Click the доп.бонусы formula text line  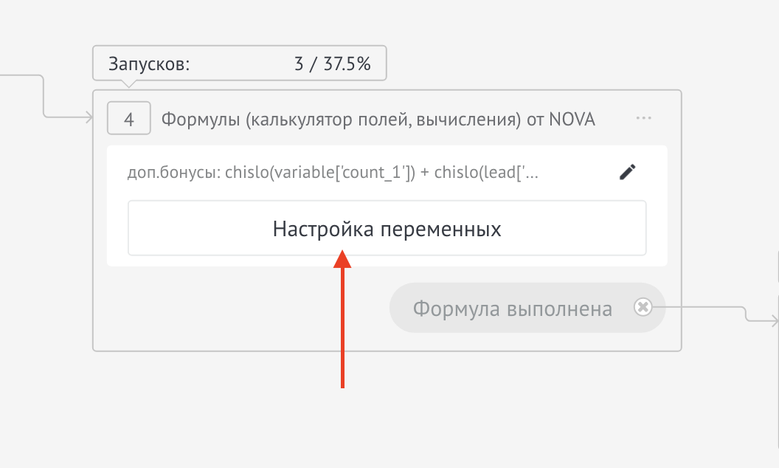(333, 172)
